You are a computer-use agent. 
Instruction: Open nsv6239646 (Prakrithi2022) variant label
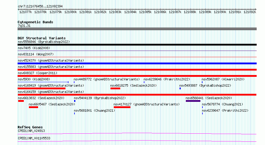click(167, 79)
